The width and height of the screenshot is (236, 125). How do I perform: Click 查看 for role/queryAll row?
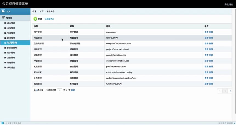tap(206, 38)
